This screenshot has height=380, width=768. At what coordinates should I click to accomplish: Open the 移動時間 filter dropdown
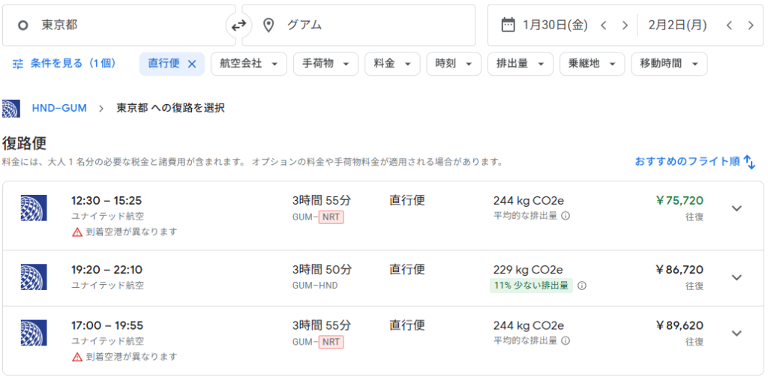click(x=669, y=64)
